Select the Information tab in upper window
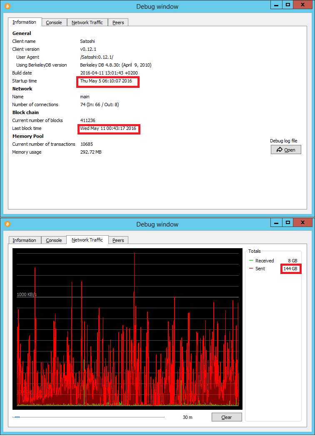 coord(25,22)
